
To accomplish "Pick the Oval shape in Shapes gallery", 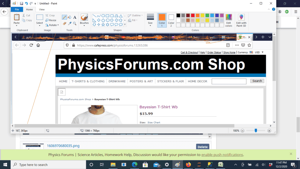I will (103, 16).
